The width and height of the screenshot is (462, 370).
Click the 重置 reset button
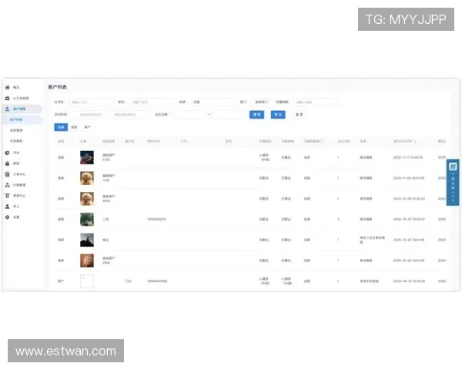point(298,114)
